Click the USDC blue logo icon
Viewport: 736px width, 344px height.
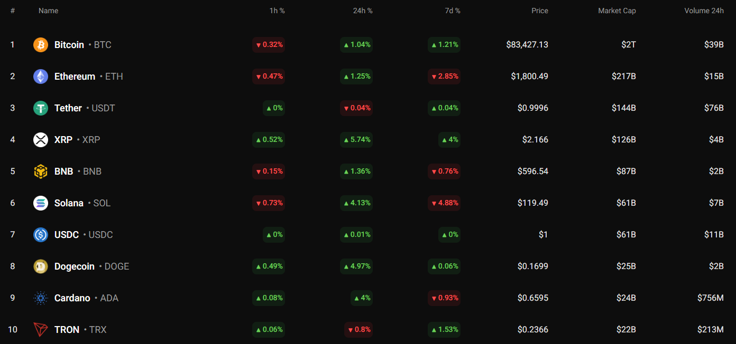click(x=41, y=235)
